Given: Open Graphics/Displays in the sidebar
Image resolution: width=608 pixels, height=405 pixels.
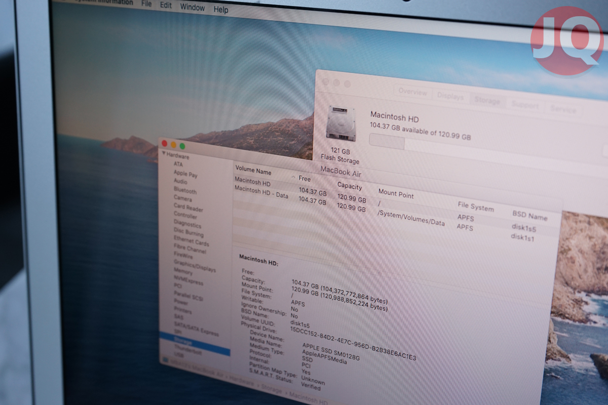Looking at the screenshot, I should point(195,267).
